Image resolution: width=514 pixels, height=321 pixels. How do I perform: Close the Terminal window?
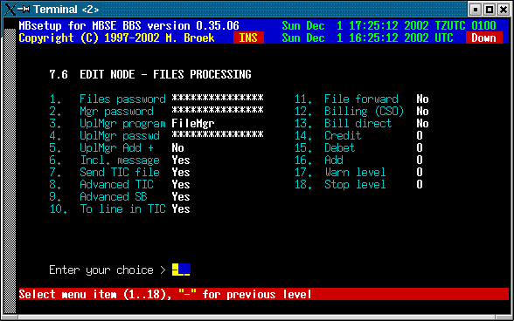point(504,10)
